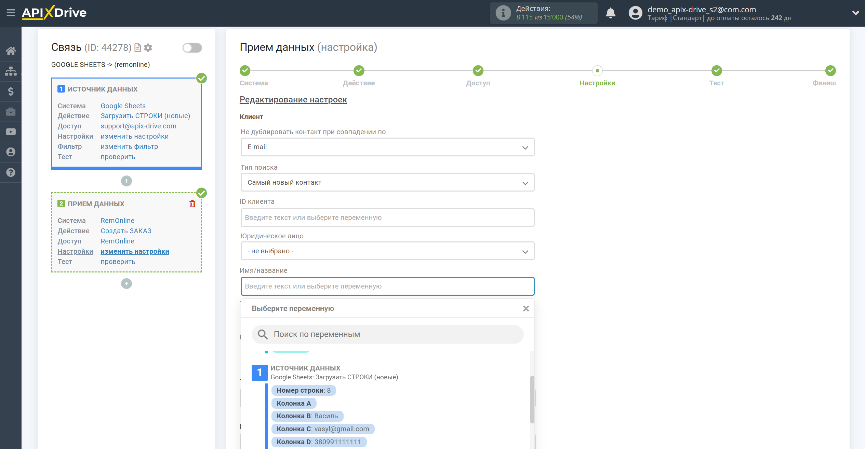Click the variable search field
Viewport: 865px width, 449px height.
387,334
